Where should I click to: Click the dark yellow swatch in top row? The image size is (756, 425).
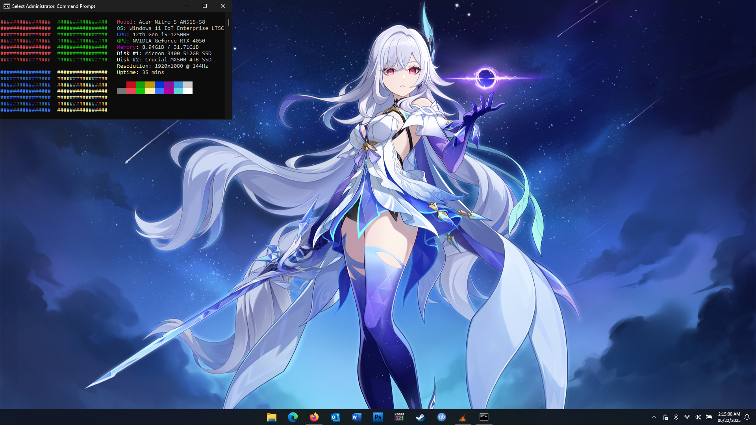point(150,85)
